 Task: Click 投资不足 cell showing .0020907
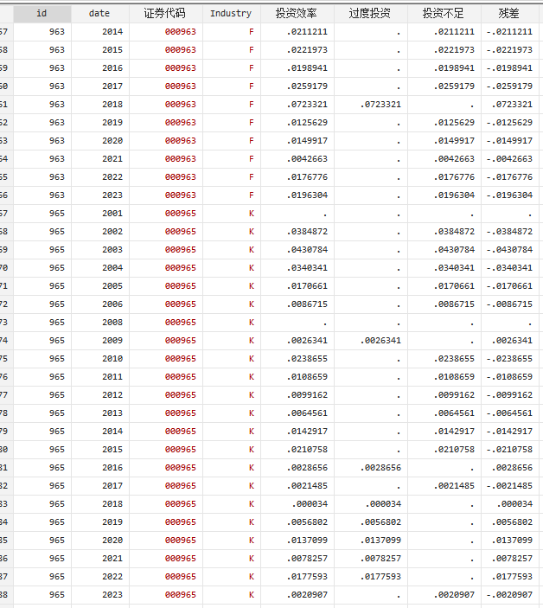pyautogui.click(x=454, y=594)
